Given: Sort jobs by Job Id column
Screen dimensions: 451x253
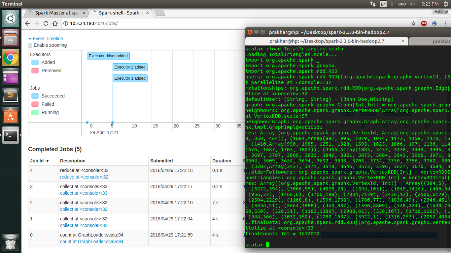Looking at the screenshot, I should click(x=40, y=161).
